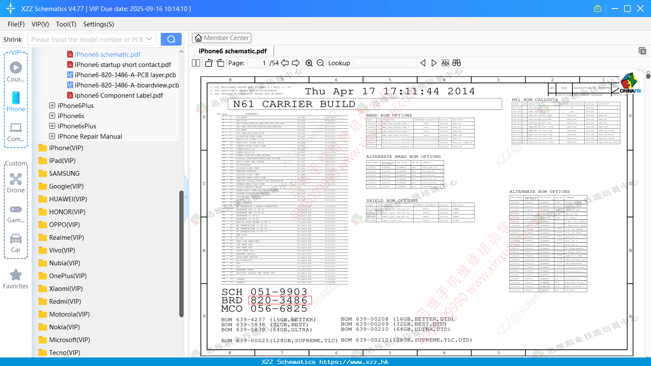Zoom out of the schematic

click(320, 63)
